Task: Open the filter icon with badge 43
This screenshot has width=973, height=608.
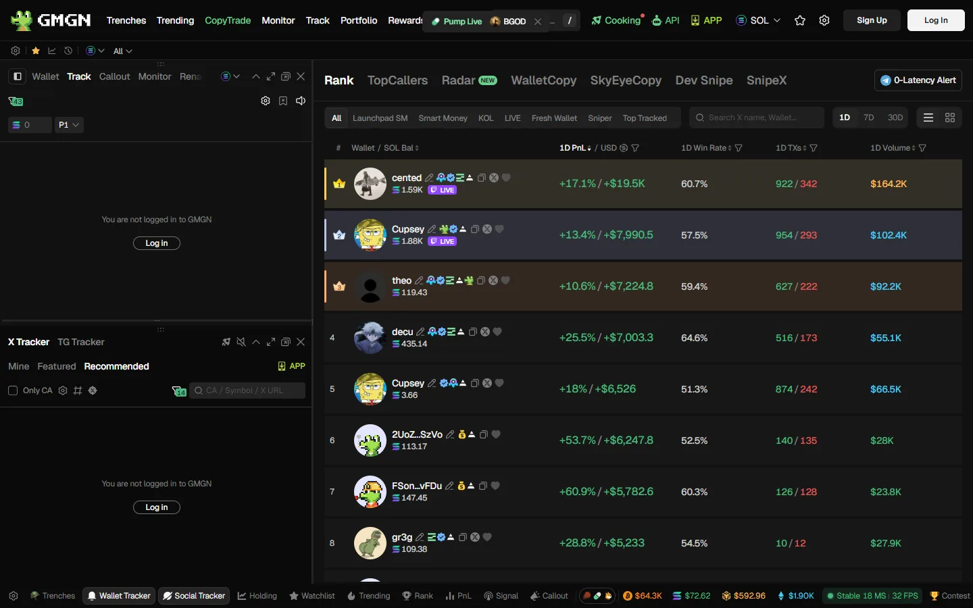Action: pyautogui.click(x=16, y=101)
